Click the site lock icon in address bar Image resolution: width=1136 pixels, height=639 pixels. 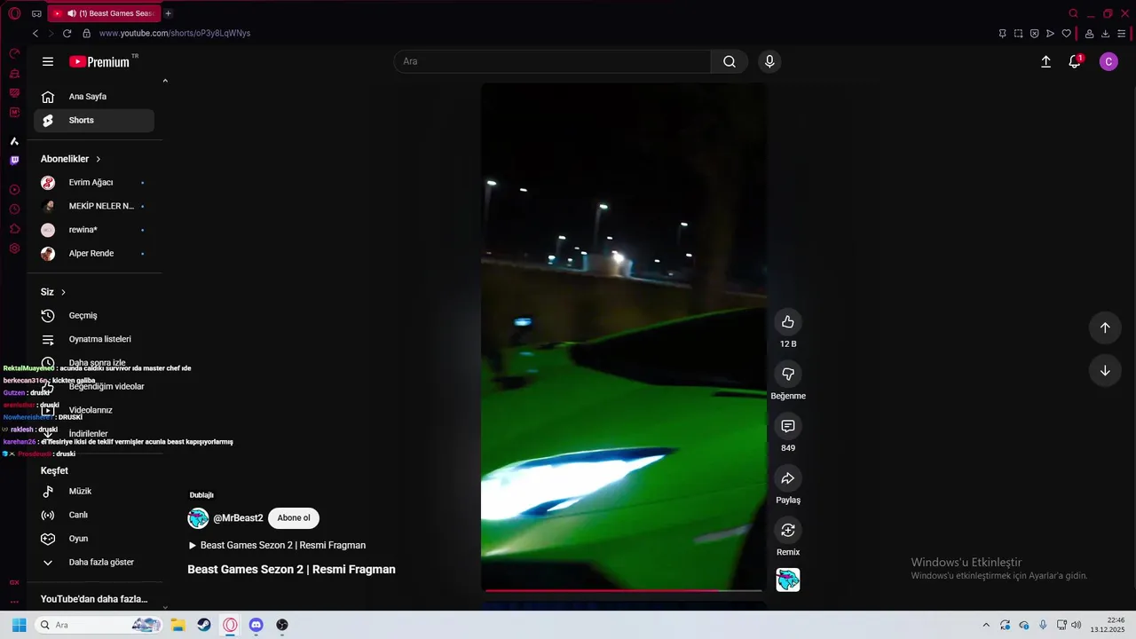point(86,33)
